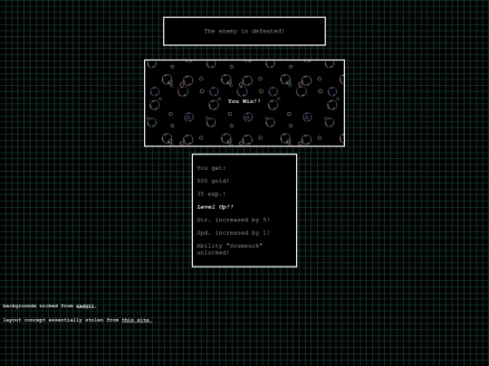The height and width of the screenshot is (366, 489).
Task: Click the Ability "Scumsuck" unlocked text
Action: coord(229,249)
